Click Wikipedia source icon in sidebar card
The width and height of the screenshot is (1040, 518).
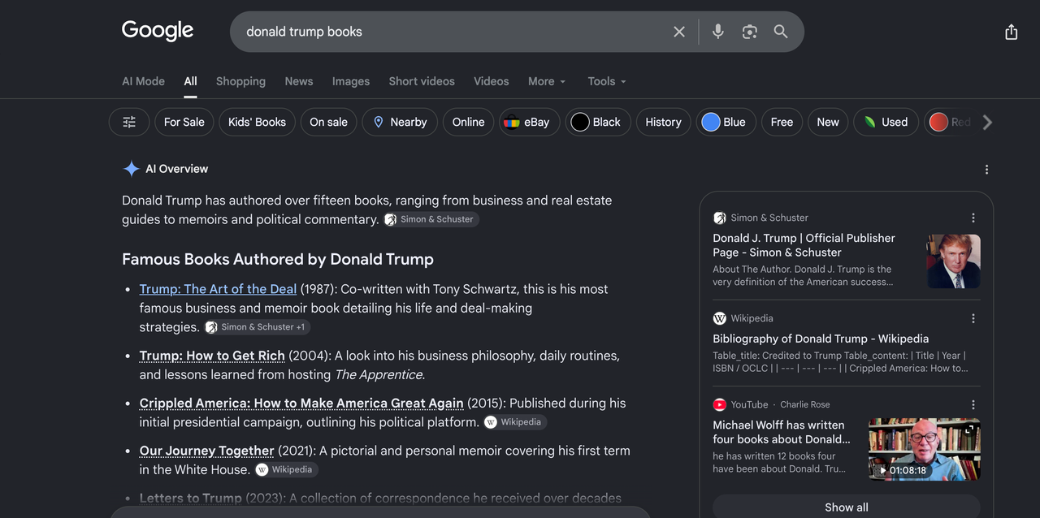[719, 318]
